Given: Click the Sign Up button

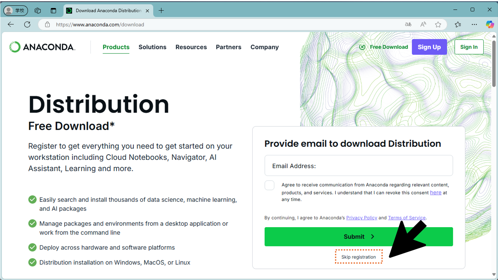Looking at the screenshot, I should [x=429, y=47].
